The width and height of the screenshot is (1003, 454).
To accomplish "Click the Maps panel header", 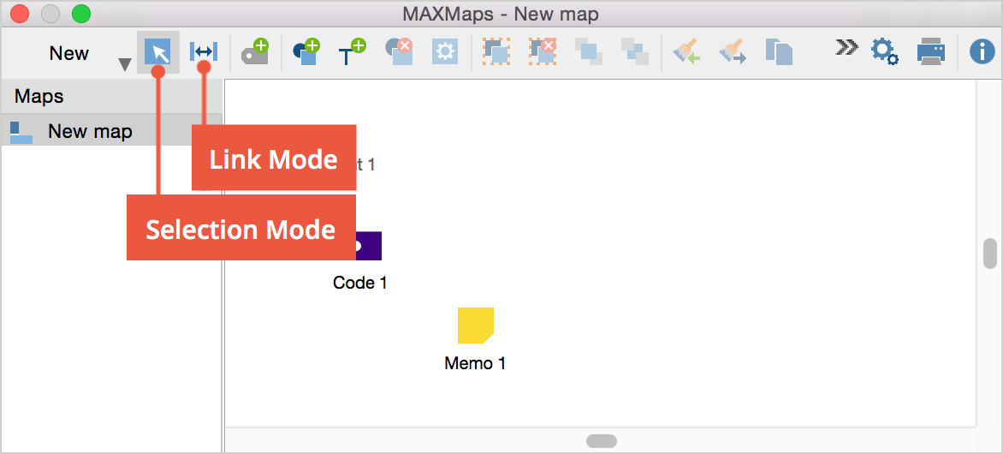I will click(111, 97).
